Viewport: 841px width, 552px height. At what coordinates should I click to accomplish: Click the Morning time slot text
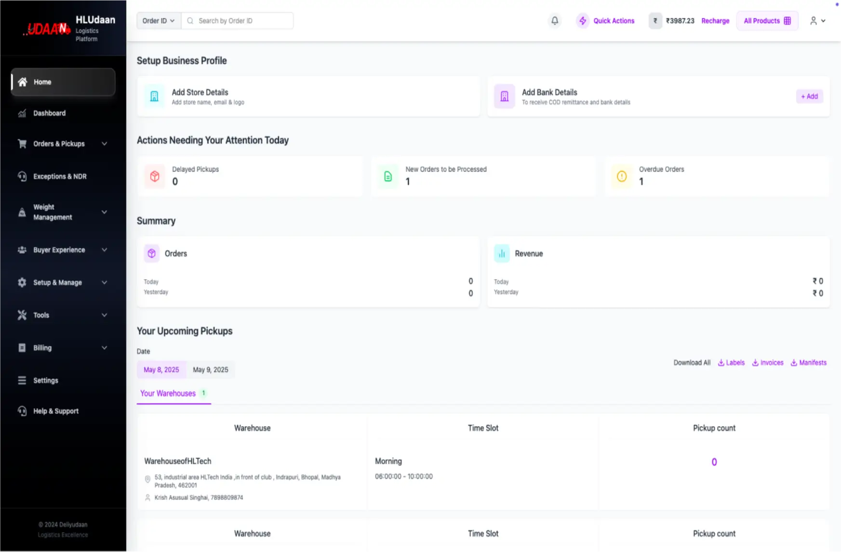(388, 461)
